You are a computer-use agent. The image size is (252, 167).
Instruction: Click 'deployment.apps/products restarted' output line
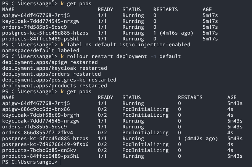pos(55,86)
